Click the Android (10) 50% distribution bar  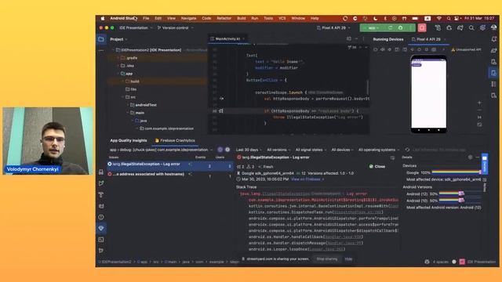click(x=452, y=201)
